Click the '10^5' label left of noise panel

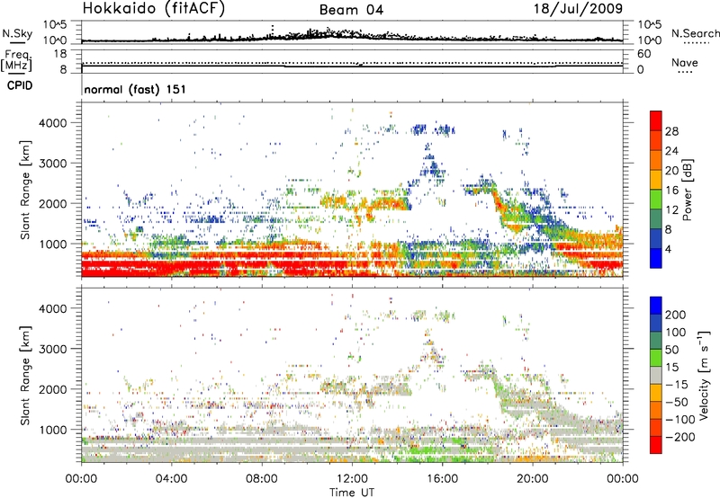point(56,25)
